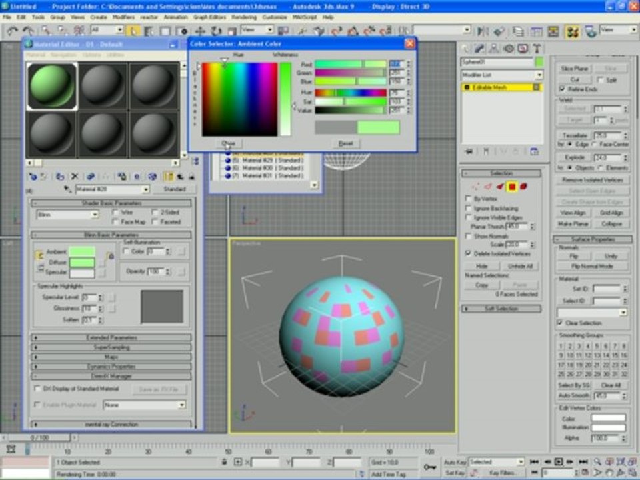The image size is (640, 480).
Task: Expand the Extended Parameters rollout
Action: point(111,337)
